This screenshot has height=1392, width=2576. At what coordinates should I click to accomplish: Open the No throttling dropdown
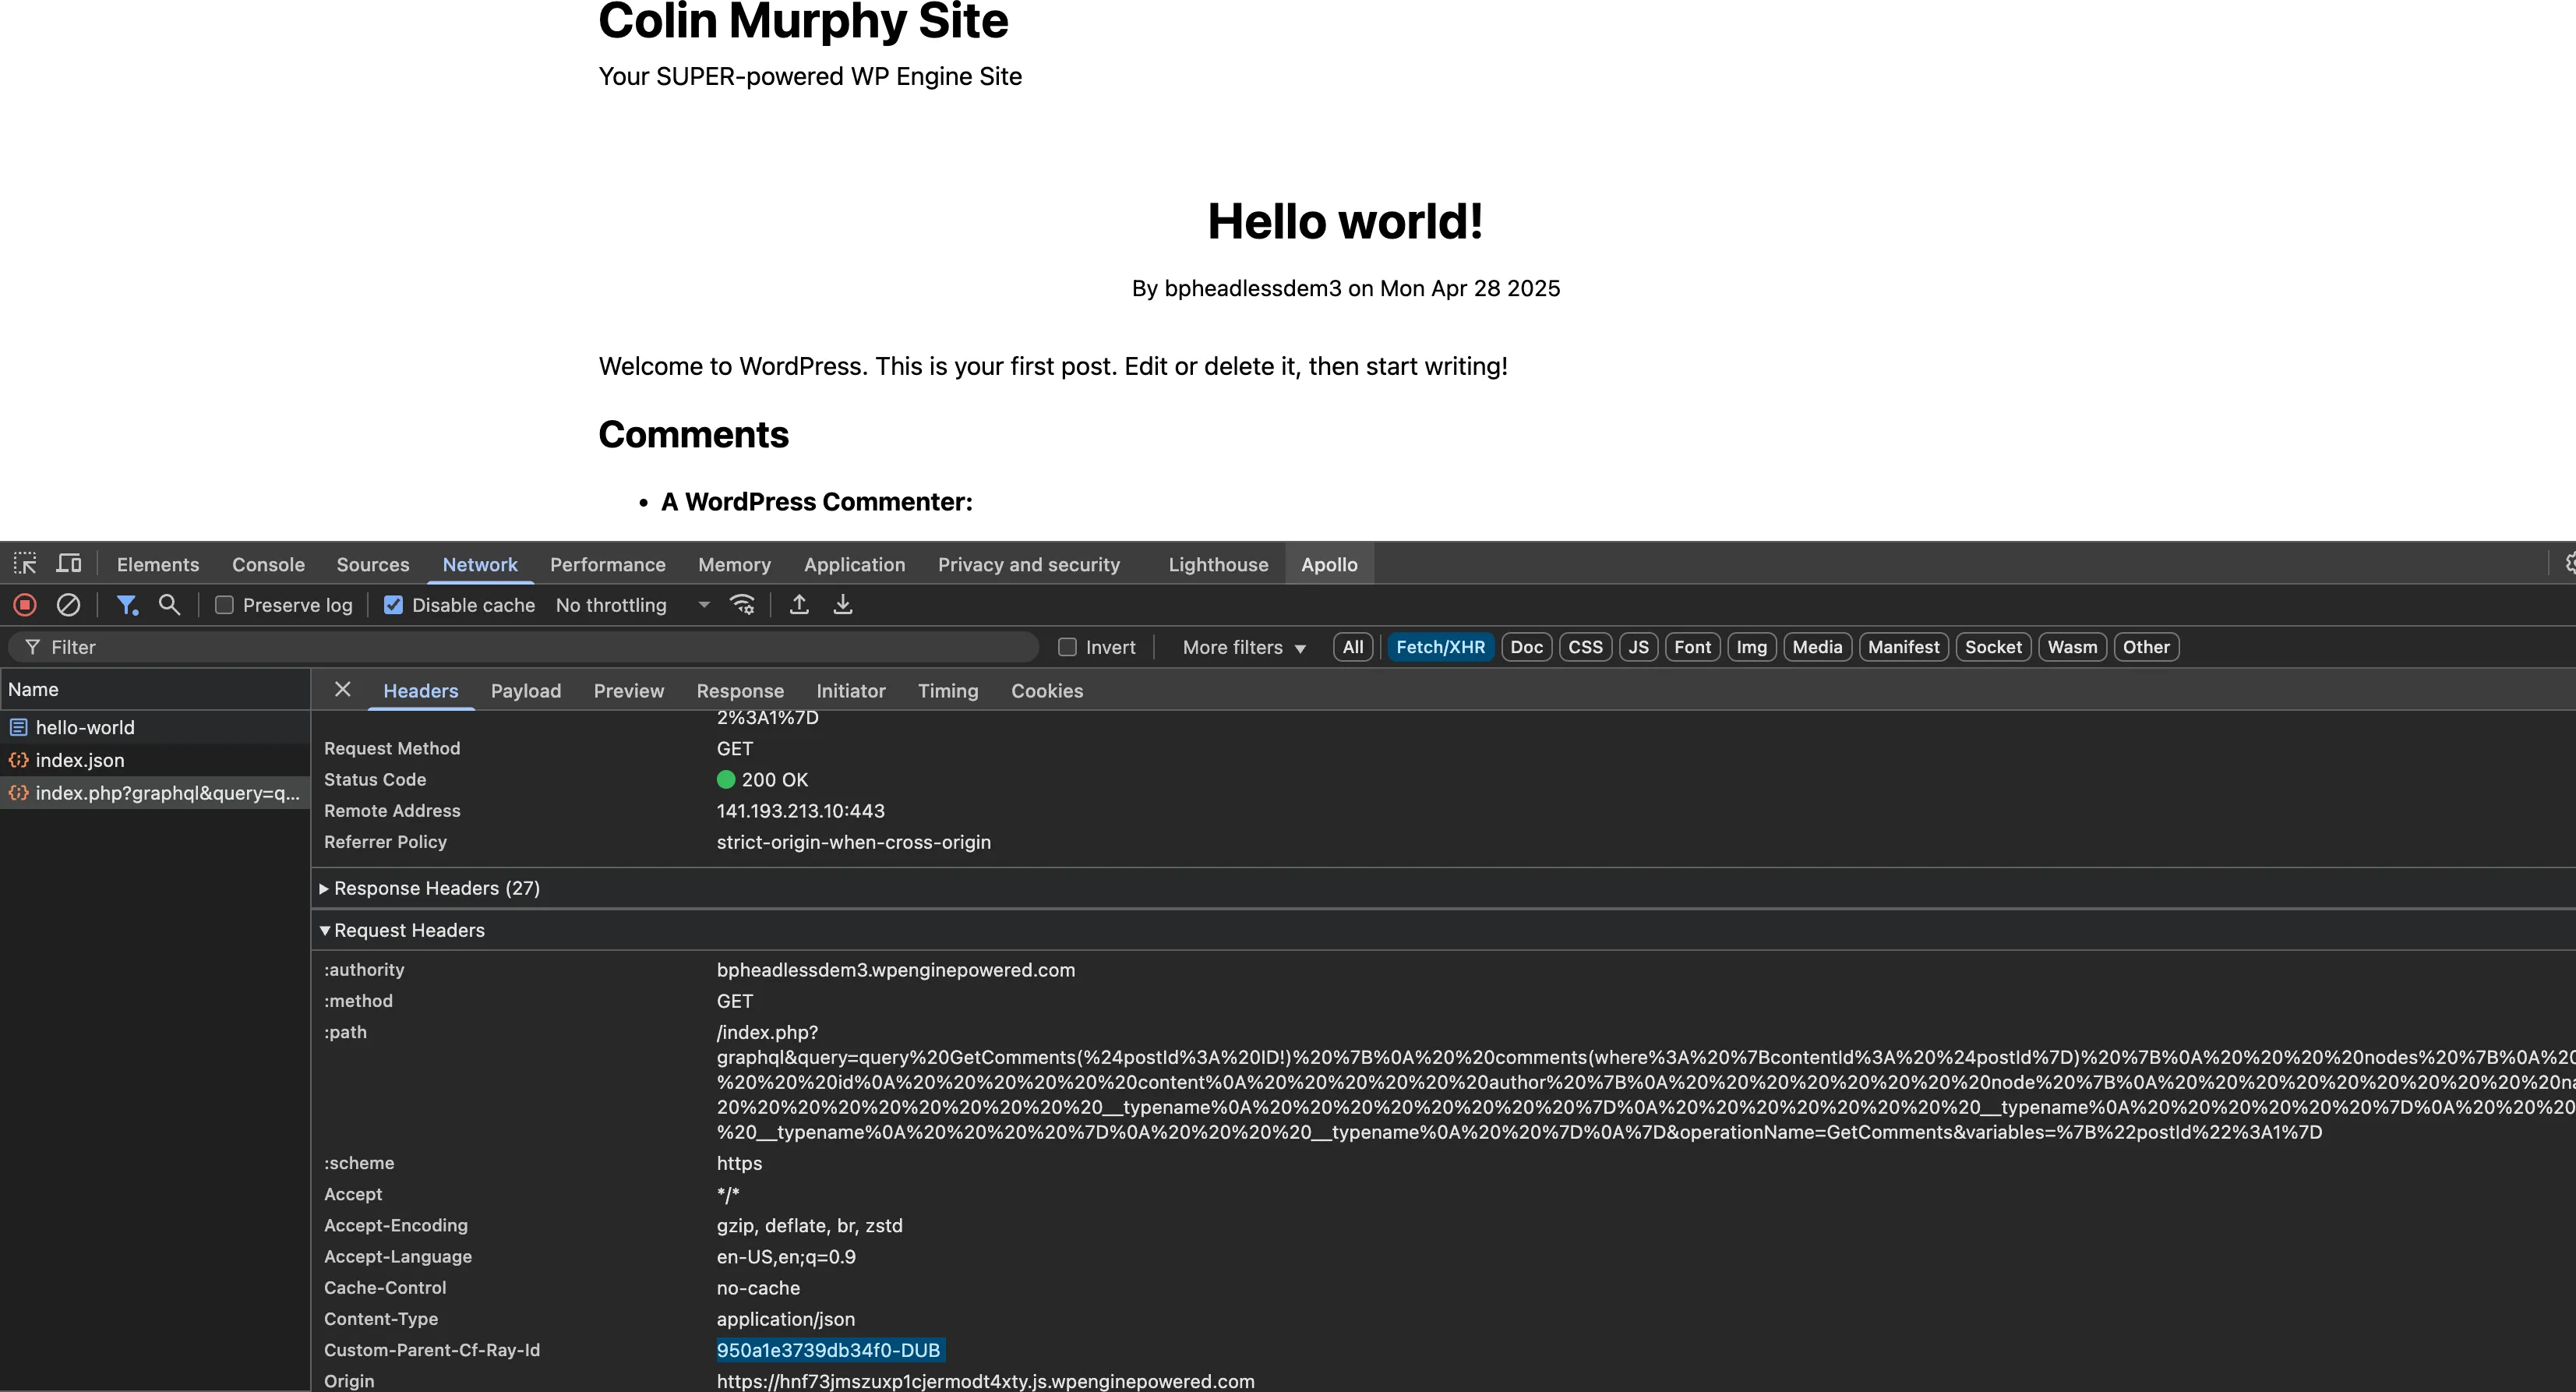click(632, 605)
